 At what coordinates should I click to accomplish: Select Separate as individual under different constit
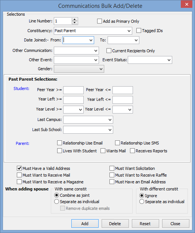pyautogui.click(x=142, y=202)
